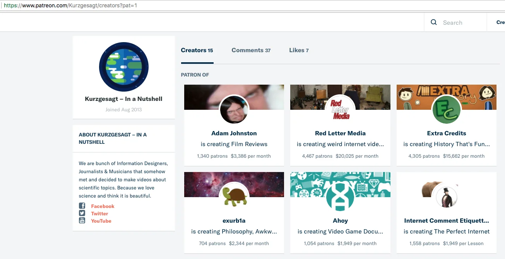Open the Facebook link
The width and height of the screenshot is (505, 259).
pos(103,206)
